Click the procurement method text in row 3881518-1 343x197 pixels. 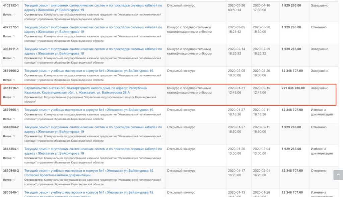(189, 90)
